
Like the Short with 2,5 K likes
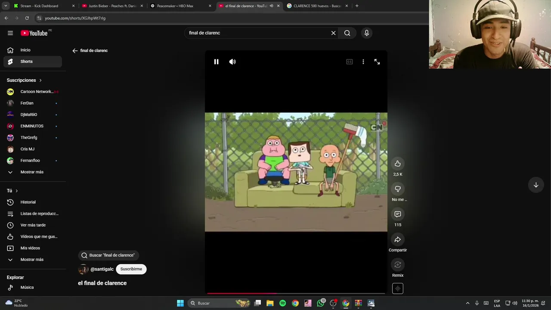pos(398,164)
